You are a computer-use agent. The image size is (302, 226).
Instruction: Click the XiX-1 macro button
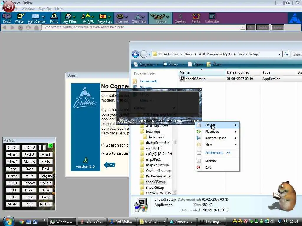12,148
